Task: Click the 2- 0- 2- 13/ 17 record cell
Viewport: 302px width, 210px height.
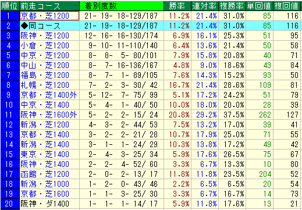Action: coord(122,174)
